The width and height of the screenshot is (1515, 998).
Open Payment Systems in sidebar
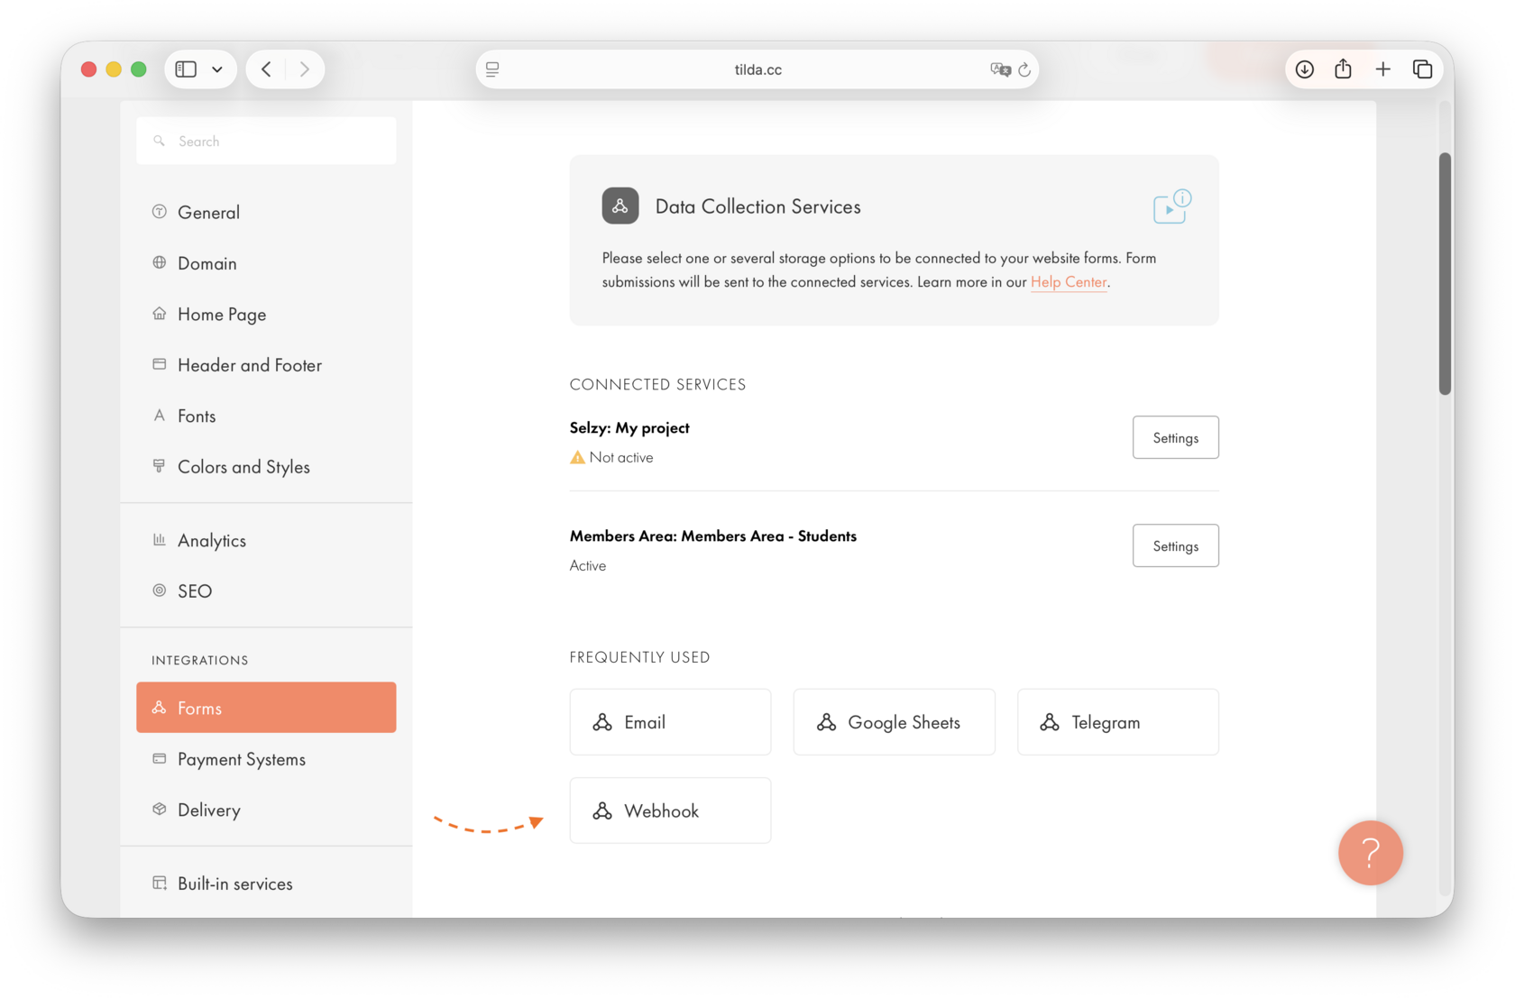point(266,759)
